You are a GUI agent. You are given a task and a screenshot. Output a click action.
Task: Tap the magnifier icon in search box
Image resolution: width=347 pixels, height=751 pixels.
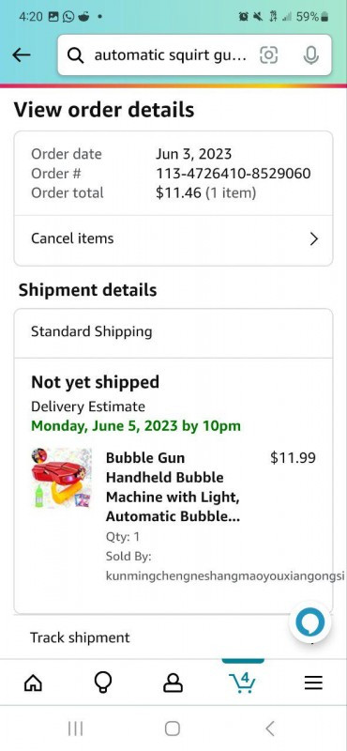(x=76, y=55)
